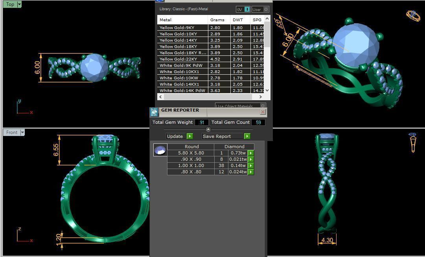
Task: Click the Total Gem Count value field
Action: click(x=258, y=122)
